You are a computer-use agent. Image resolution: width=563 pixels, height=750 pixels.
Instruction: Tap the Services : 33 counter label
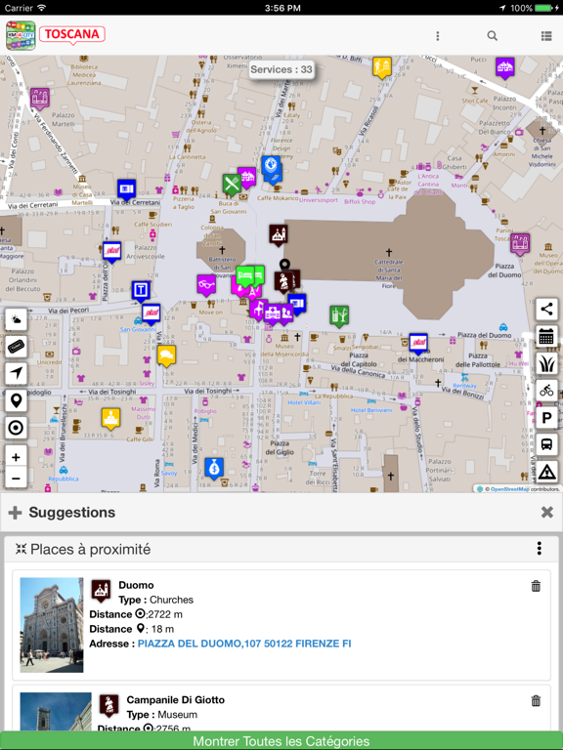[281, 70]
